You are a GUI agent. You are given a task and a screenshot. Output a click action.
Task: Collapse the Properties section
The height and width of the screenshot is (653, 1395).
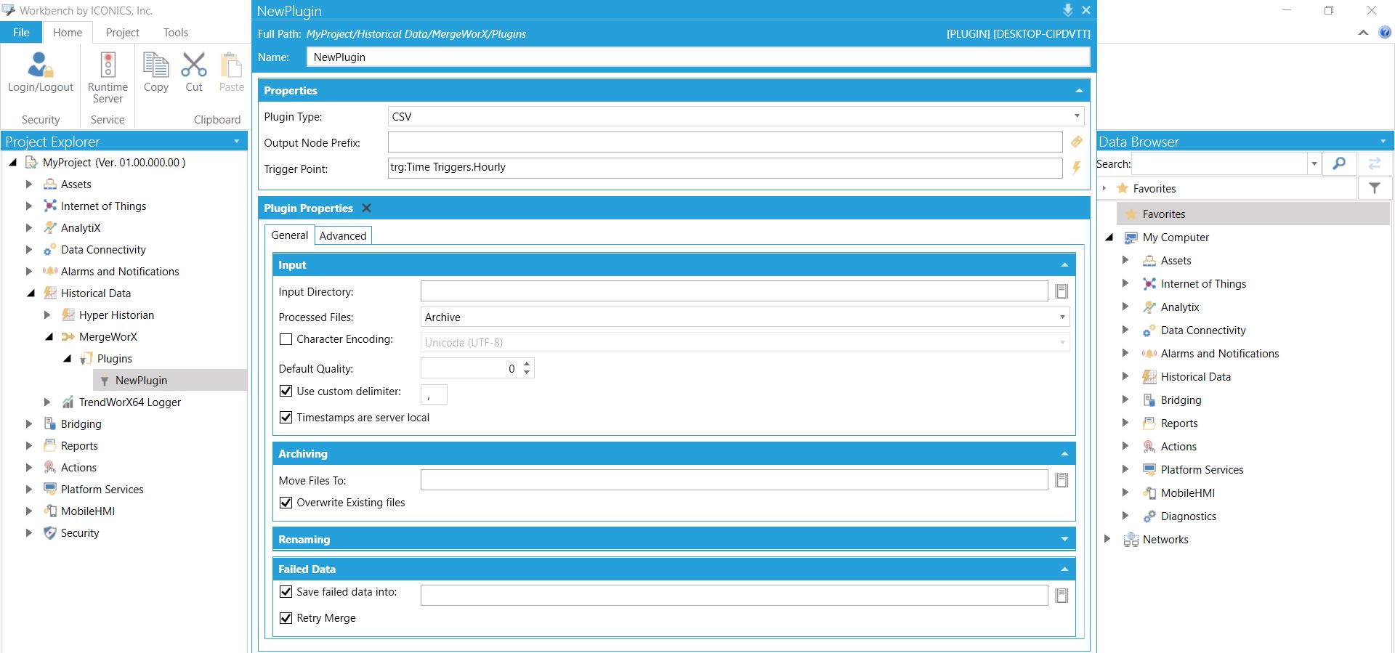click(x=1079, y=91)
